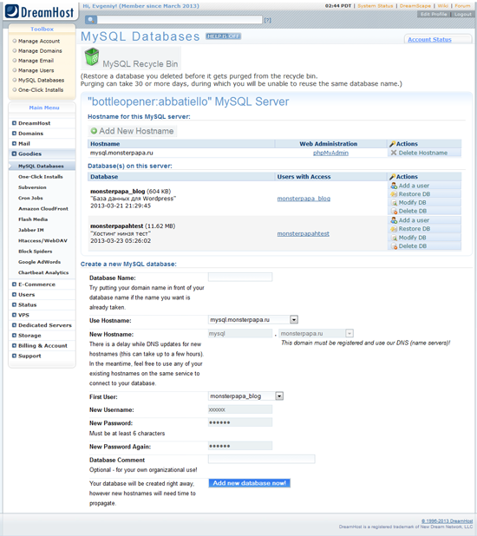The height and width of the screenshot is (536, 477).
Task: Click One-Click Installs in Toolbox
Action: [41, 90]
